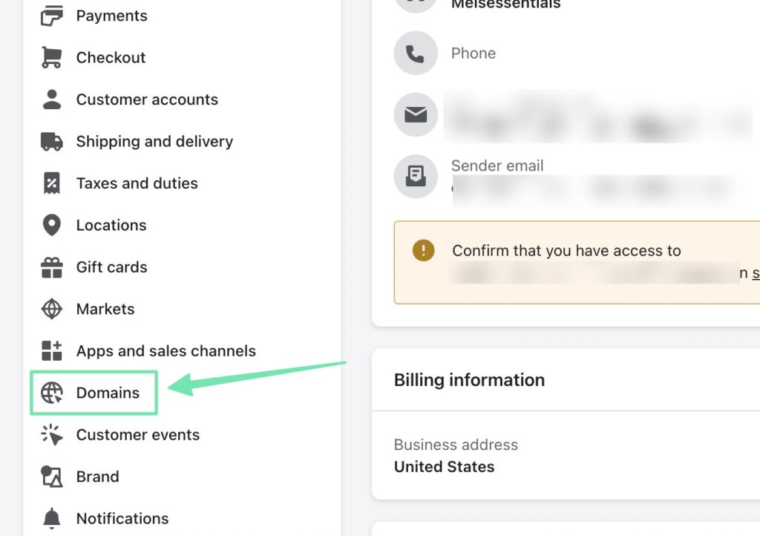760x536 pixels.
Task: Click the Checkout shopping cart icon
Action: click(51, 57)
